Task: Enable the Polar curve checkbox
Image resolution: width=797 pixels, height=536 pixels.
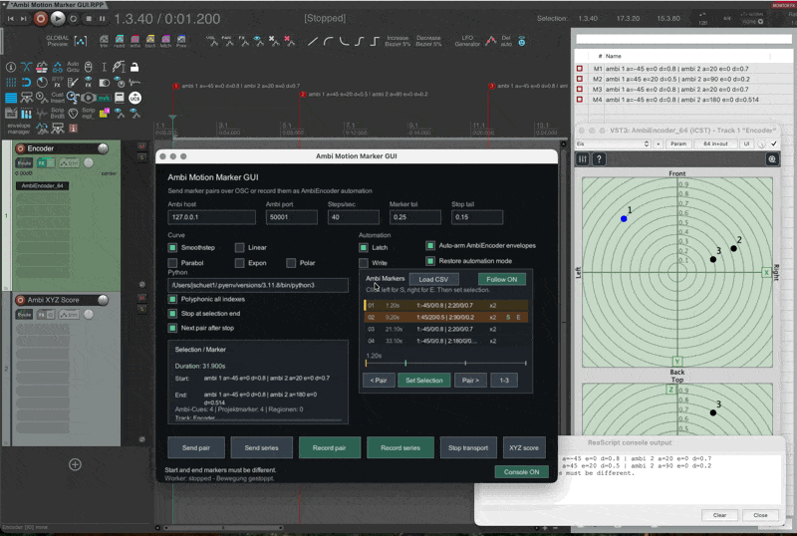Action: [x=291, y=263]
